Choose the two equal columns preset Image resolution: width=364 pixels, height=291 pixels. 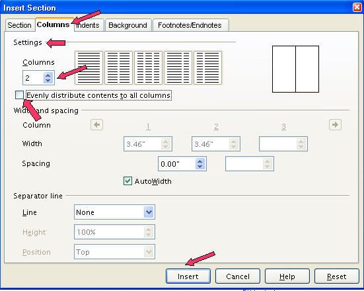pos(118,67)
